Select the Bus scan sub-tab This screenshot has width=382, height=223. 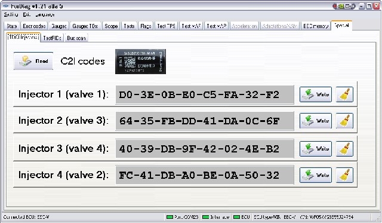(x=76, y=38)
